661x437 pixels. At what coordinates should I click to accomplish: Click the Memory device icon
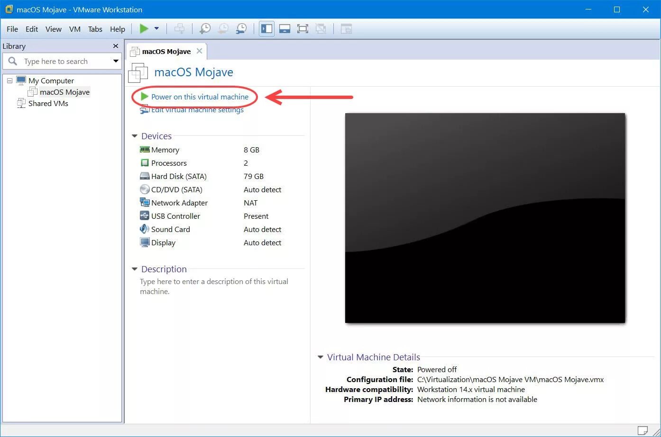point(145,150)
